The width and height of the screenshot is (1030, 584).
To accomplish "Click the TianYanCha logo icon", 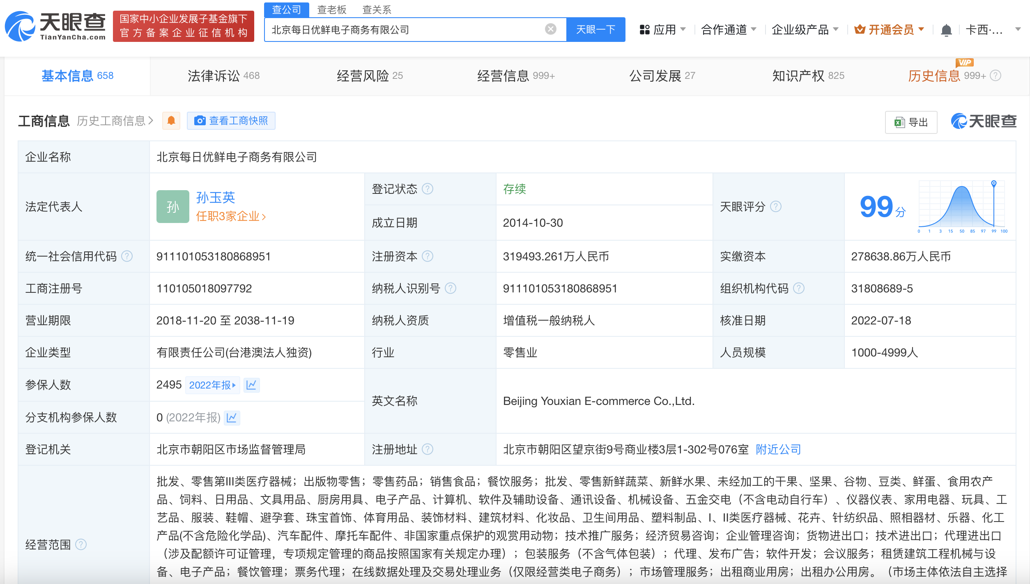I will click(20, 26).
